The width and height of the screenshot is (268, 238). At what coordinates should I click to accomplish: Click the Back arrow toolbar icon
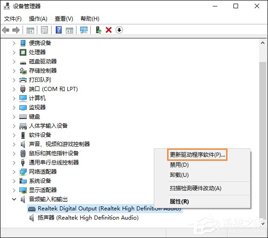[6, 30]
